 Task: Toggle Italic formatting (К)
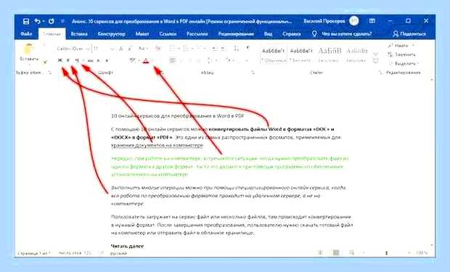click(x=68, y=60)
